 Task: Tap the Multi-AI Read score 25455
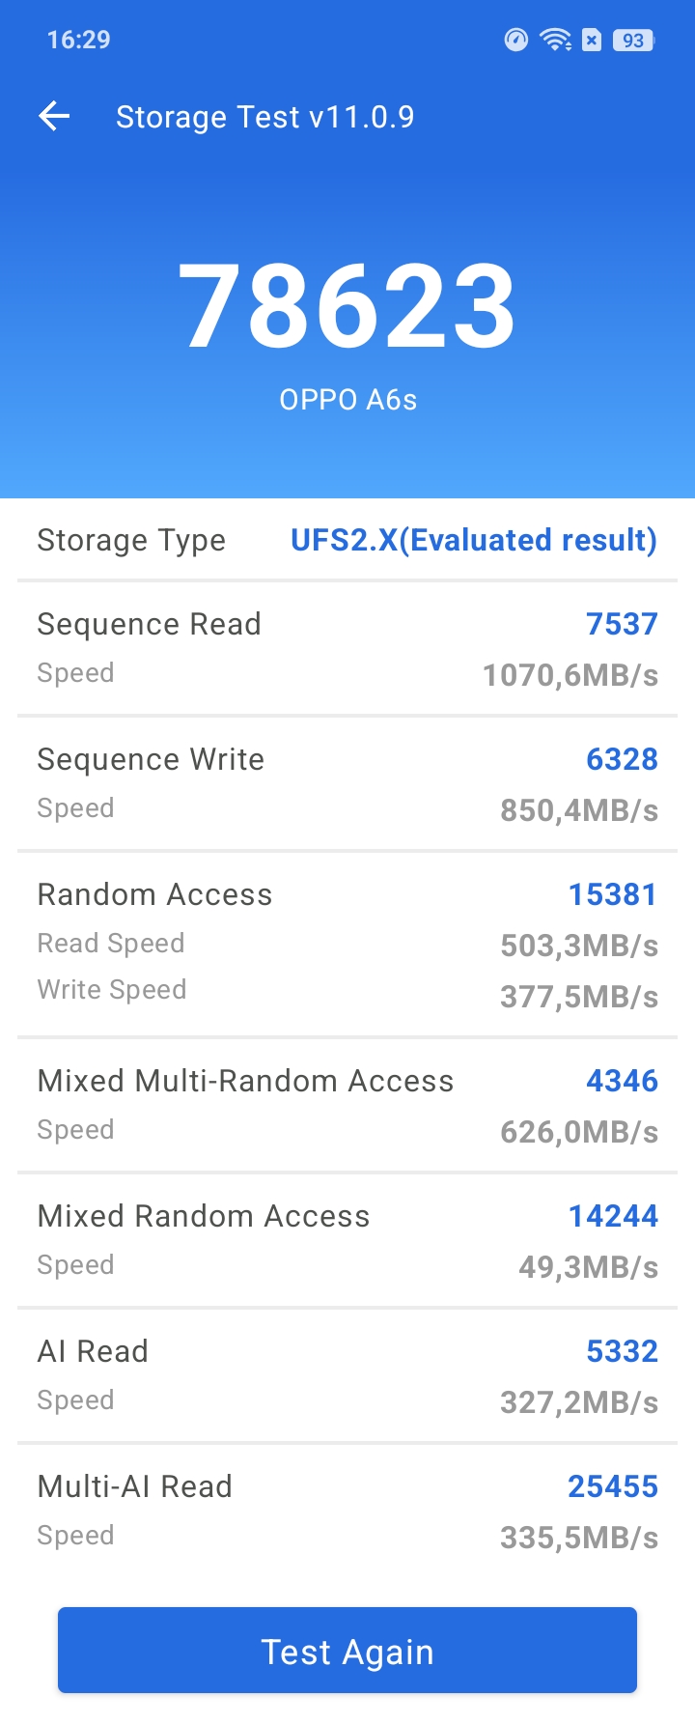pos(612,1486)
